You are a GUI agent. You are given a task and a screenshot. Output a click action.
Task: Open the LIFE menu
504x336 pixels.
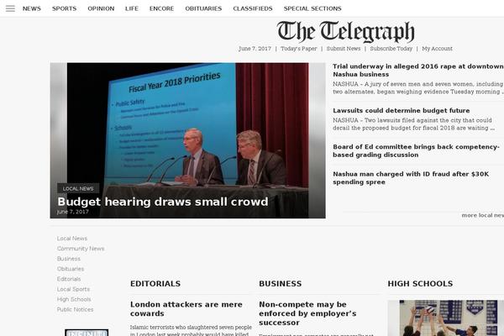[132, 8]
